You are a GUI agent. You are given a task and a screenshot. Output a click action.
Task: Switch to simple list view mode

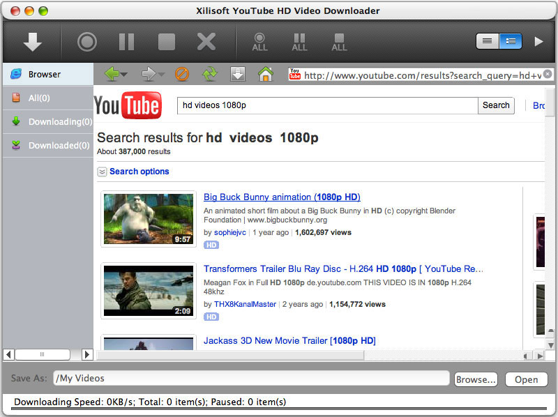coord(488,41)
